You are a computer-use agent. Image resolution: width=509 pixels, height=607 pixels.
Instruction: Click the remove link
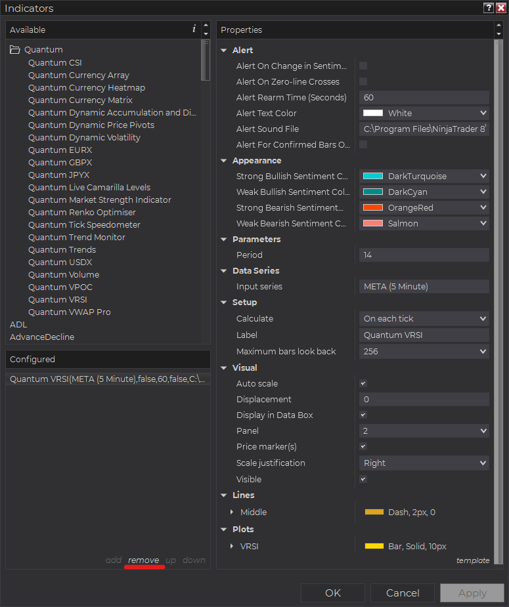pyautogui.click(x=144, y=560)
